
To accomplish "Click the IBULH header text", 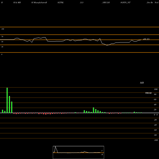I will point(106,3).
